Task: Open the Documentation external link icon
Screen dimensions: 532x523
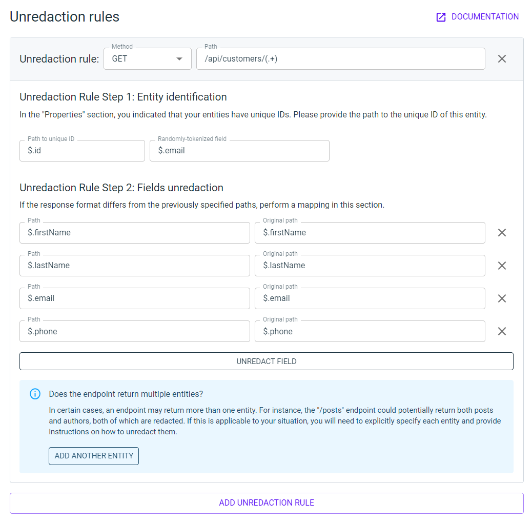Action: pyautogui.click(x=441, y=17)
